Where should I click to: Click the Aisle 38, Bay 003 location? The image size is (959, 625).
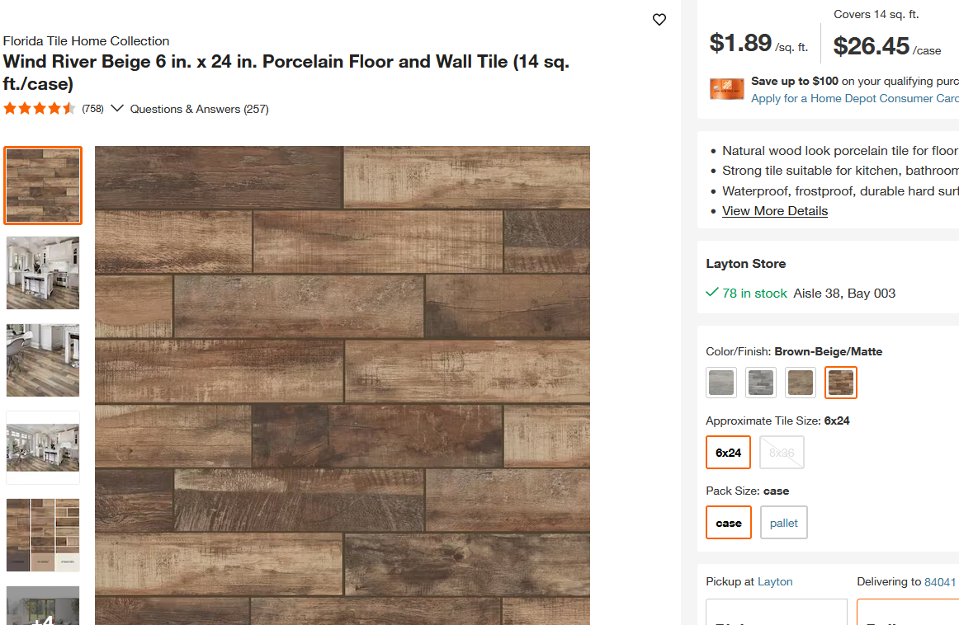click(844, 294)
